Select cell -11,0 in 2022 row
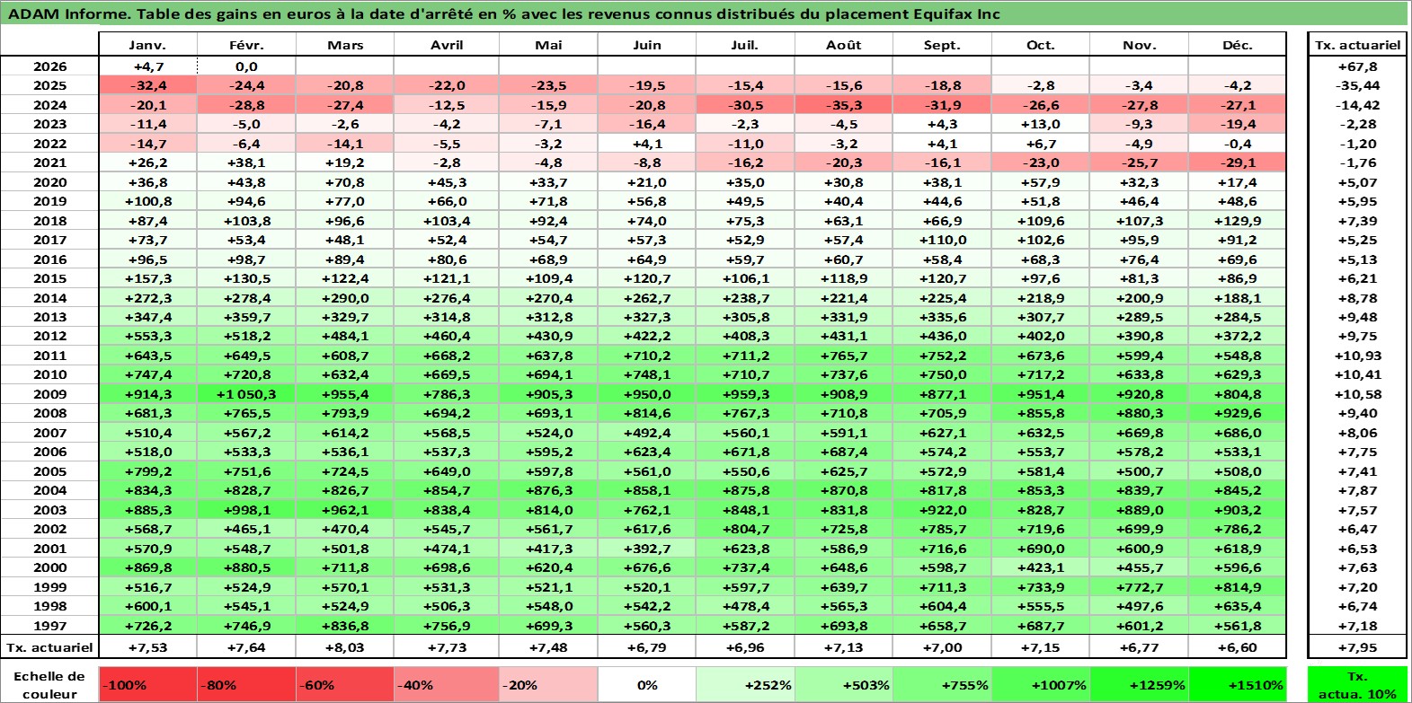 point(745,144)
